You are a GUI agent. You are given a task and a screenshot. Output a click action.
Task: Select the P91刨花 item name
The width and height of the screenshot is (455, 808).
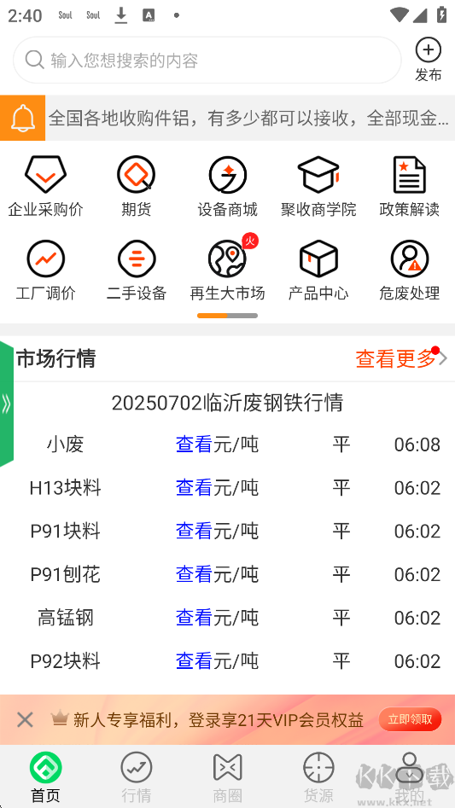65,574
